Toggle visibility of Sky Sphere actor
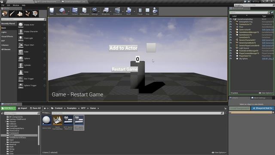This screenshot has height=155, width=275. coord(231,59)
